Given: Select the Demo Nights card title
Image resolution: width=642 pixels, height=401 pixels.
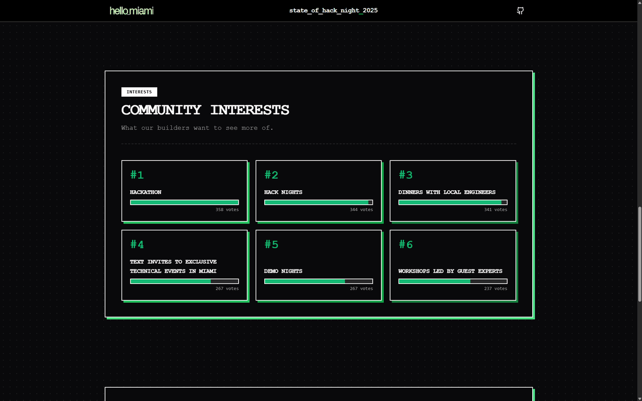Looking at the screenshot, I should coord(283,271).
